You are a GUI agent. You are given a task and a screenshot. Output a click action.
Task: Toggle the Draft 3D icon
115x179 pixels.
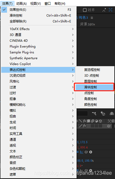click(103, 113)
